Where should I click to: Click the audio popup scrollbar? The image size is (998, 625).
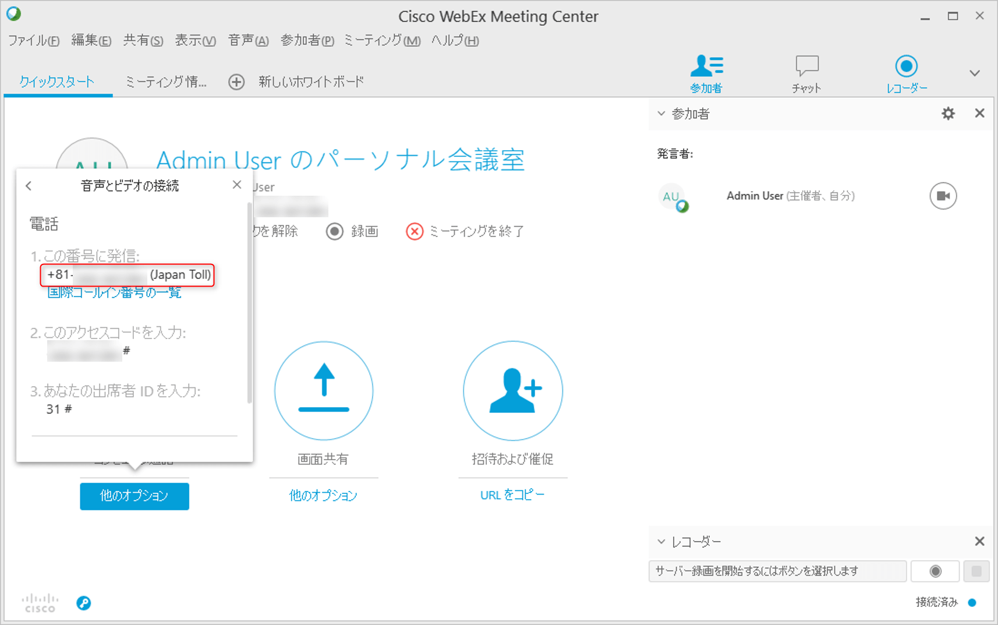(250, 303)
